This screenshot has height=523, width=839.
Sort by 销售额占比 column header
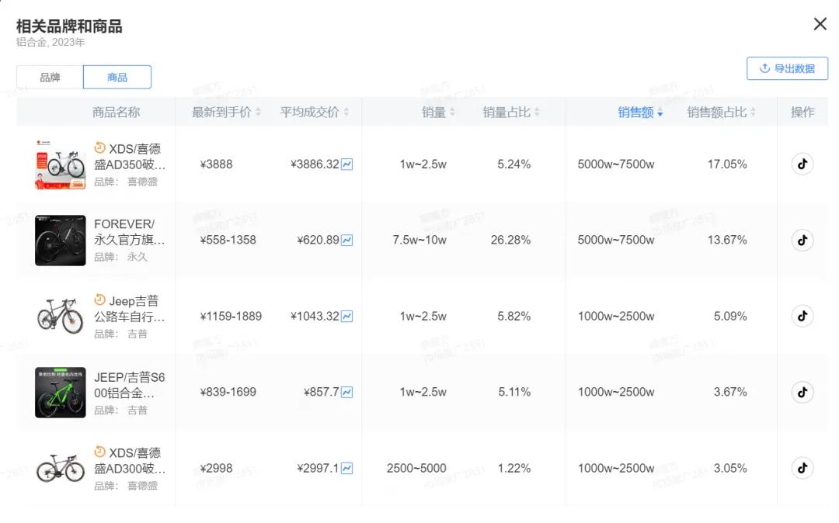[x=720, y=113]
